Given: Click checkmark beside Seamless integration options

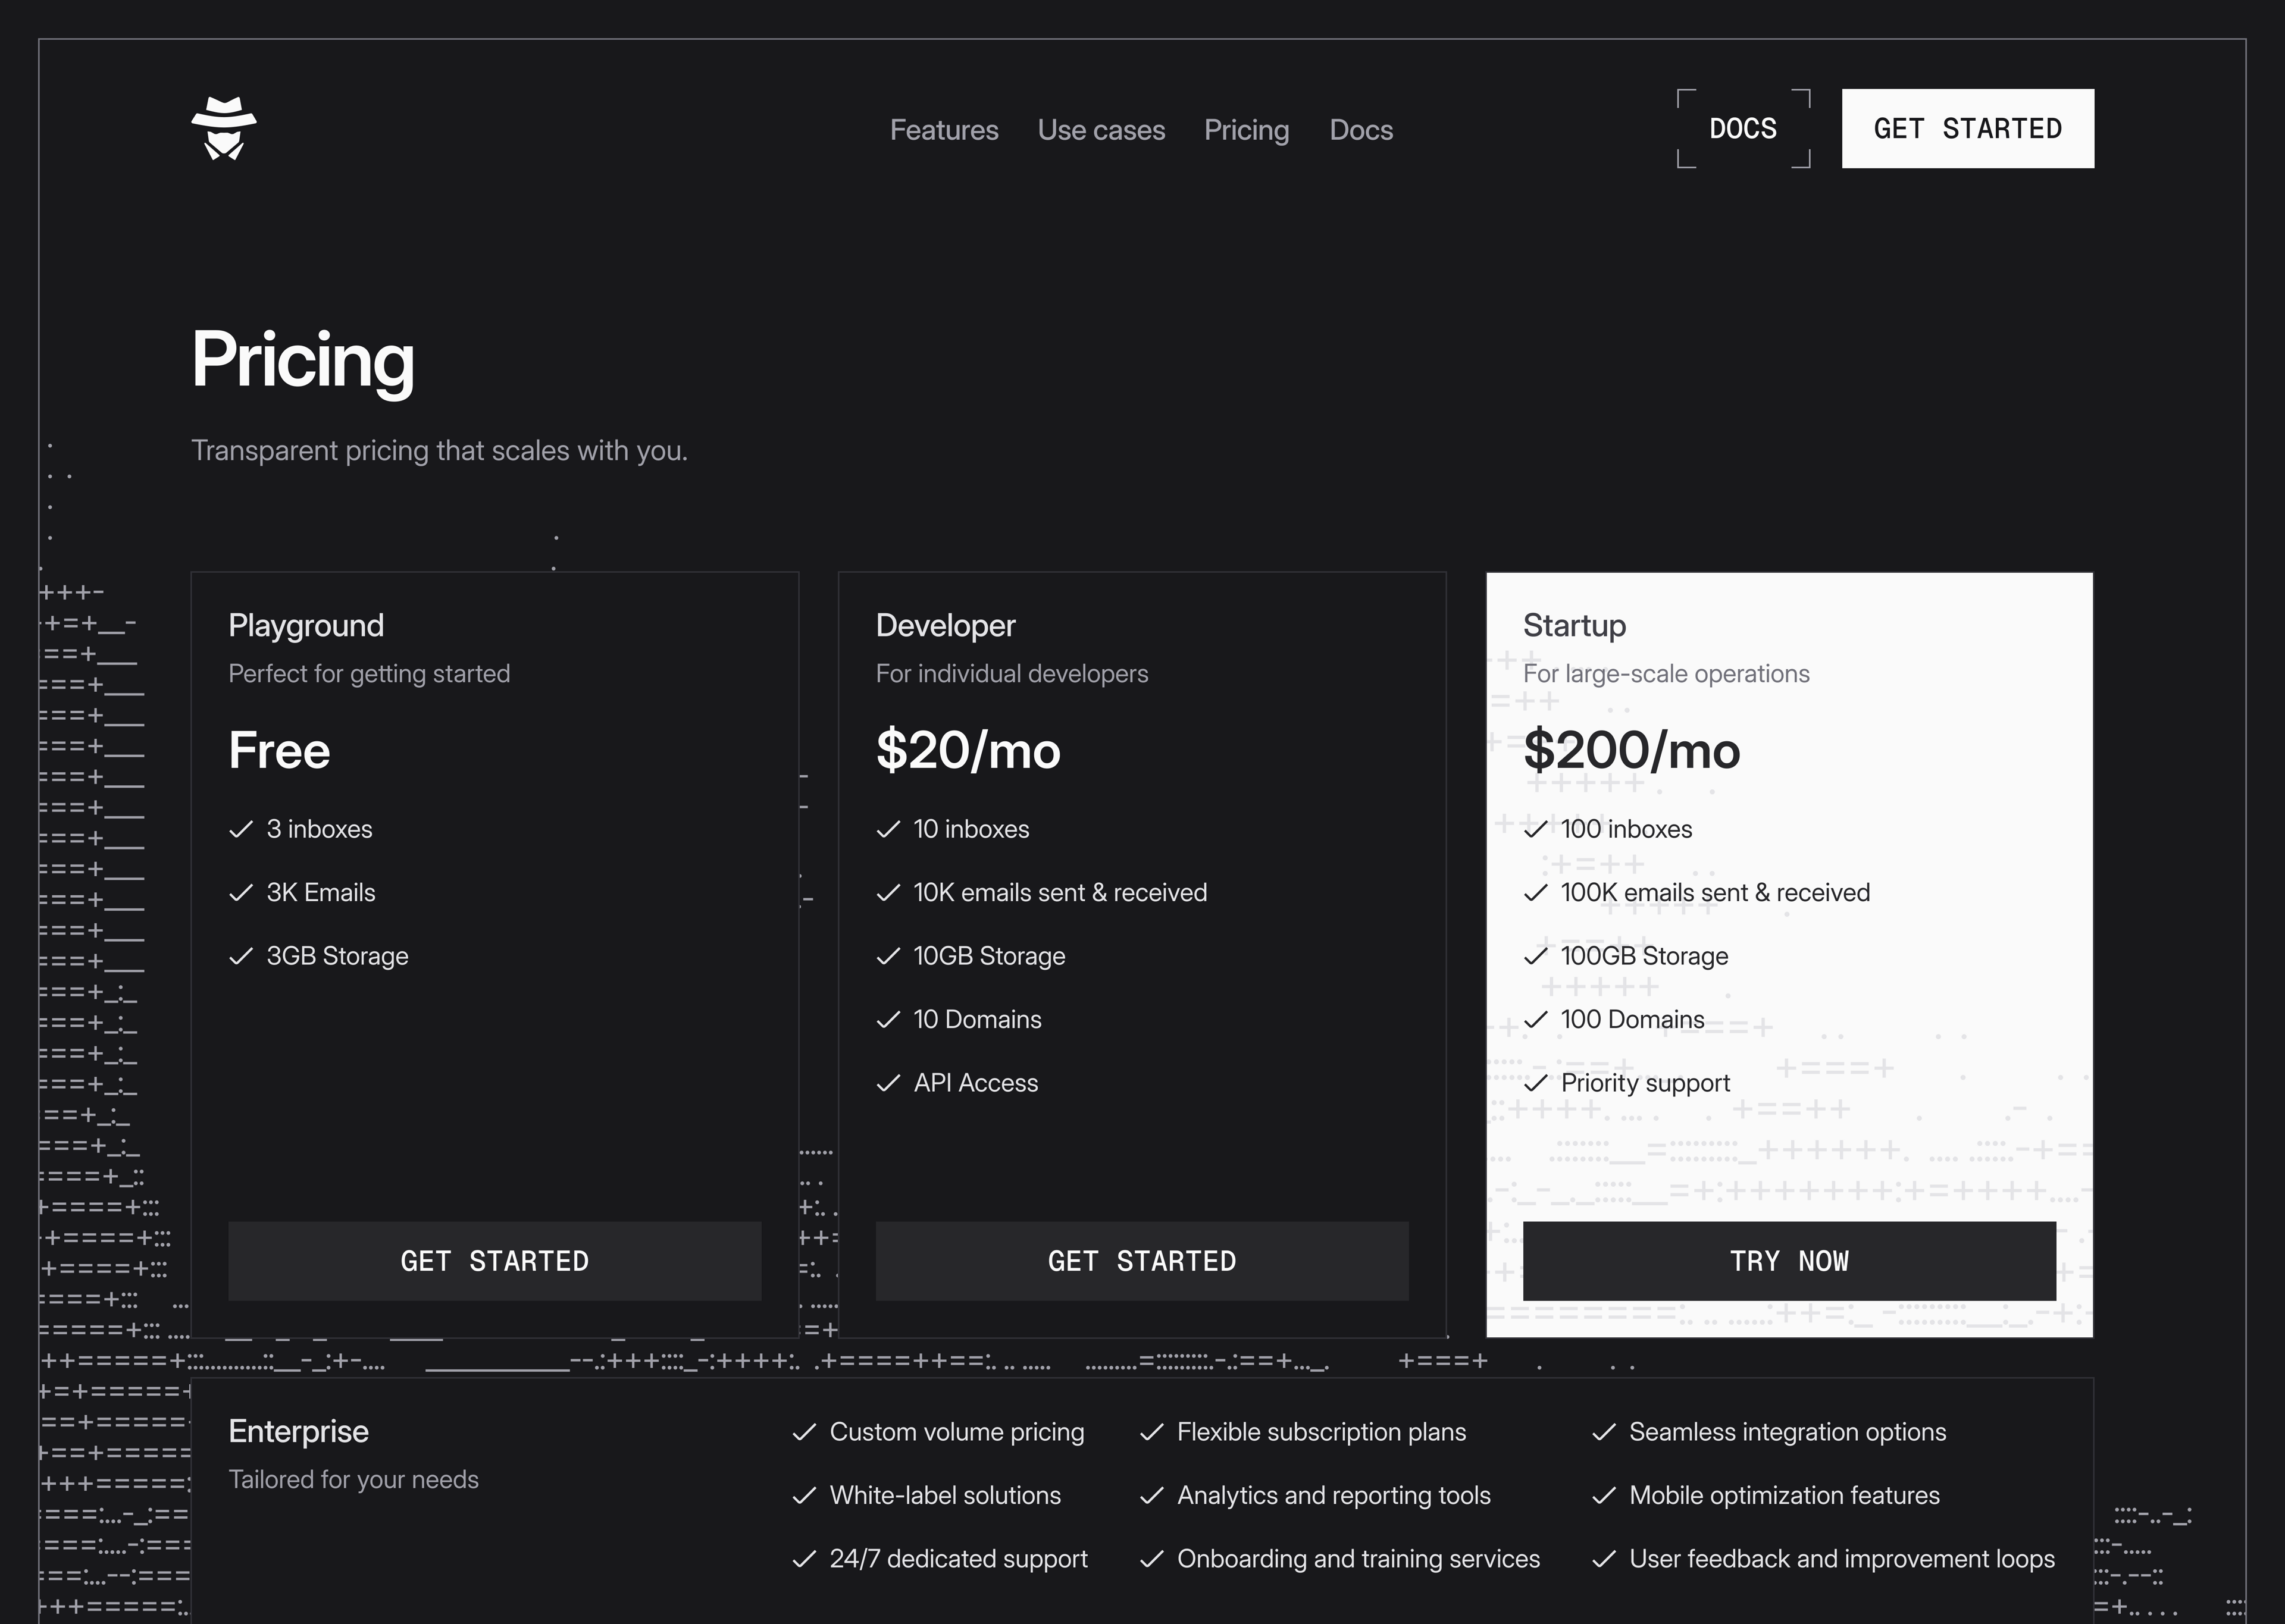Looking at the screenshot, I should pyautogui.click(x=1604, y=1432).
